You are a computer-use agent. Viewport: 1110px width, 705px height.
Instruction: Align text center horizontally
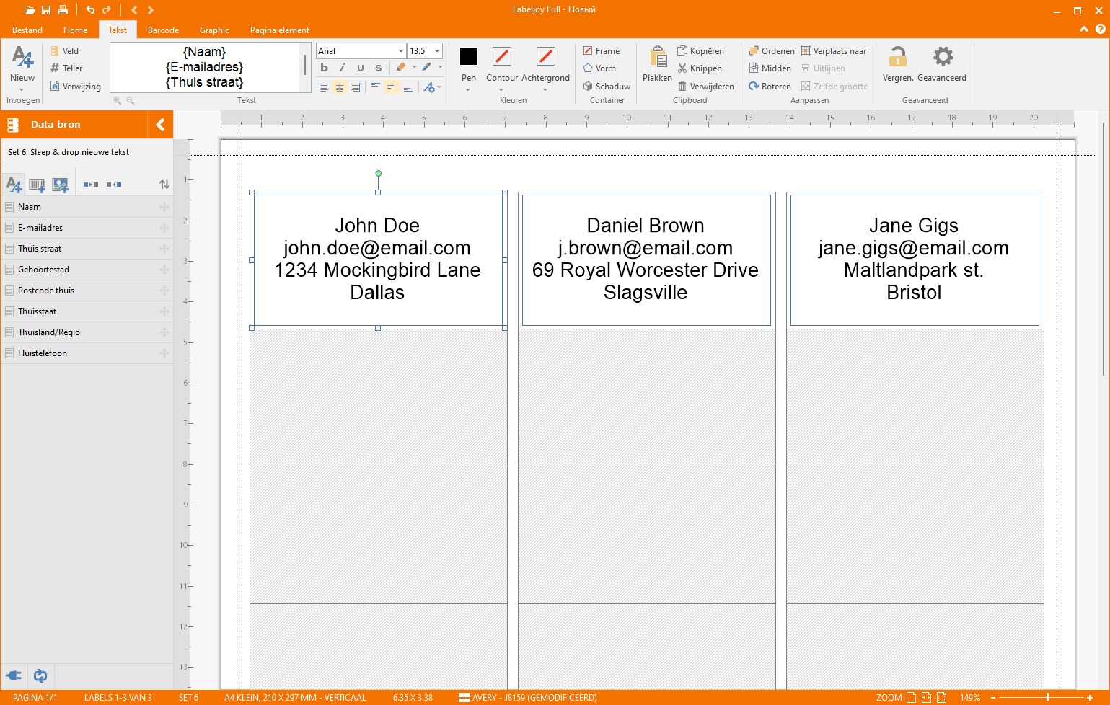click(x=339, y=87)
